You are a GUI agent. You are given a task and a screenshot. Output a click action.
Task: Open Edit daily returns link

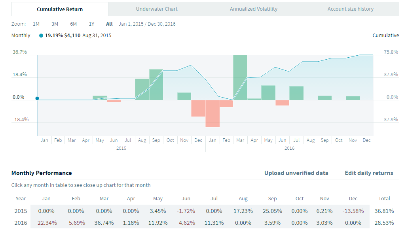[x=369, y=173]
